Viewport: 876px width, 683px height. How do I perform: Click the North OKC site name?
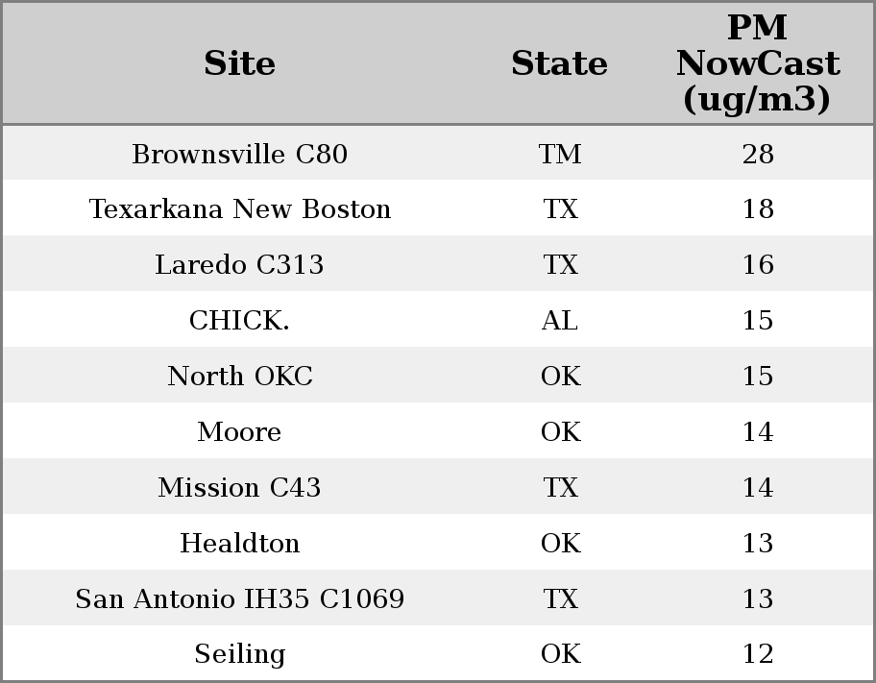pyautogui.click(x=239, y=377)
